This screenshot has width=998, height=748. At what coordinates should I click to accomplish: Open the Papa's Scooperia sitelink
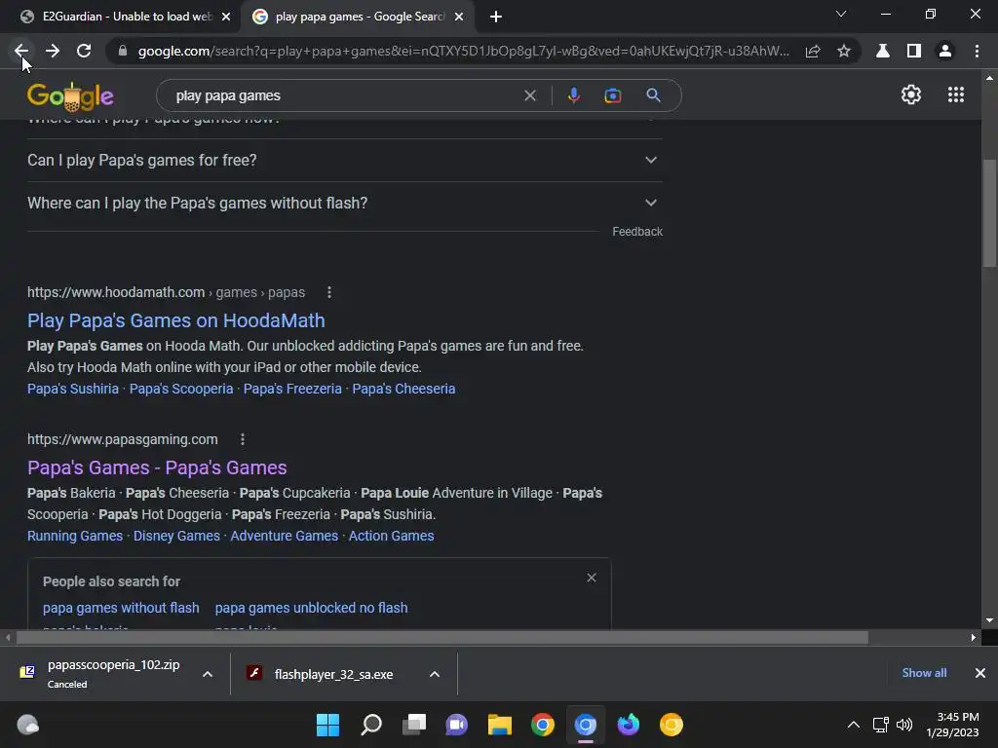click(x=180, y=389)
